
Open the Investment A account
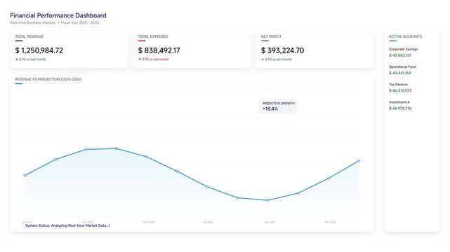coord(399,102)
